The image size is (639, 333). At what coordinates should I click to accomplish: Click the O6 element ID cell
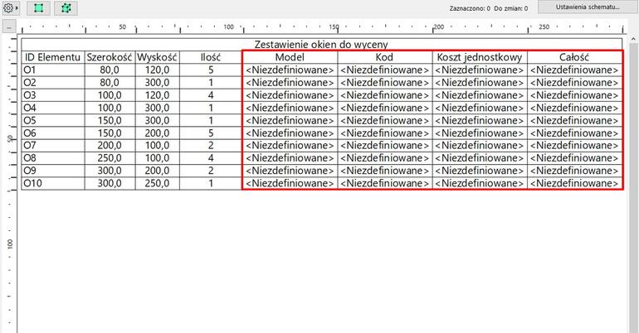52,133
